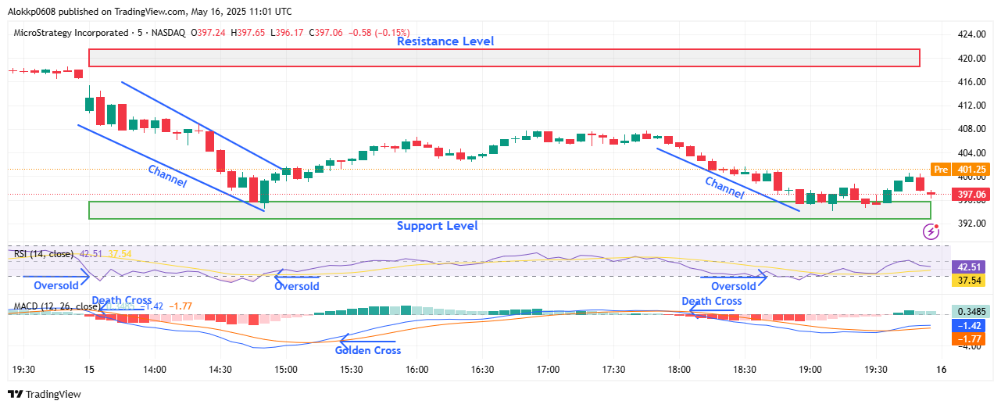Click the 17:30 time axis label
1001x408 pixels.
click(x=614, y=370)
